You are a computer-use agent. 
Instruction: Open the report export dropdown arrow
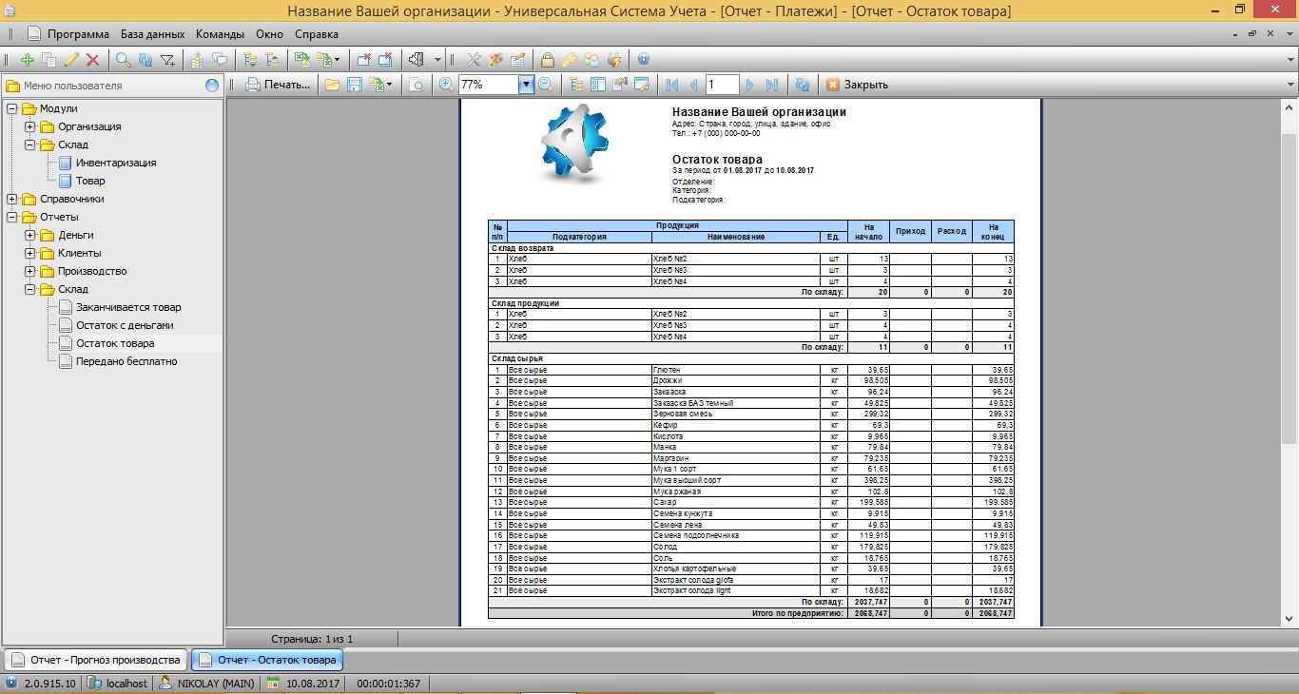coord(390,85)
